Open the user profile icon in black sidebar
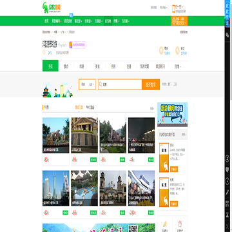The height and width of the screenshot is (232, 232). pos(227,159)
